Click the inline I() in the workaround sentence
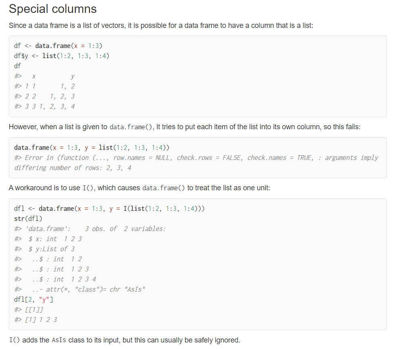The image size is (397, 349). (x=88, y=188)
